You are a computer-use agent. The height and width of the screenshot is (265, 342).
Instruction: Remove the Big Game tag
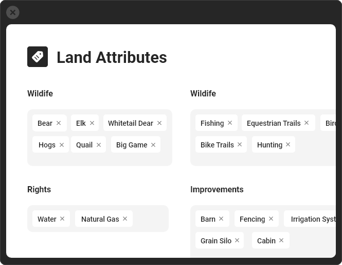153,145
